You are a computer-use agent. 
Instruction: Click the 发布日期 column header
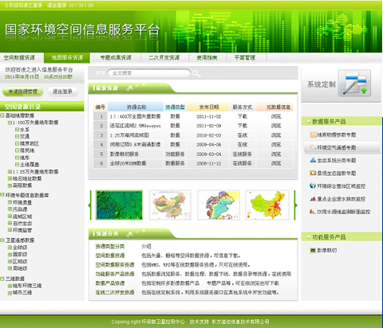click(x=208, y=107)
